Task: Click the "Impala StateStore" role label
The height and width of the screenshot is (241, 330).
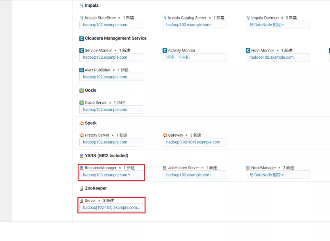Action: coord(100,18)
